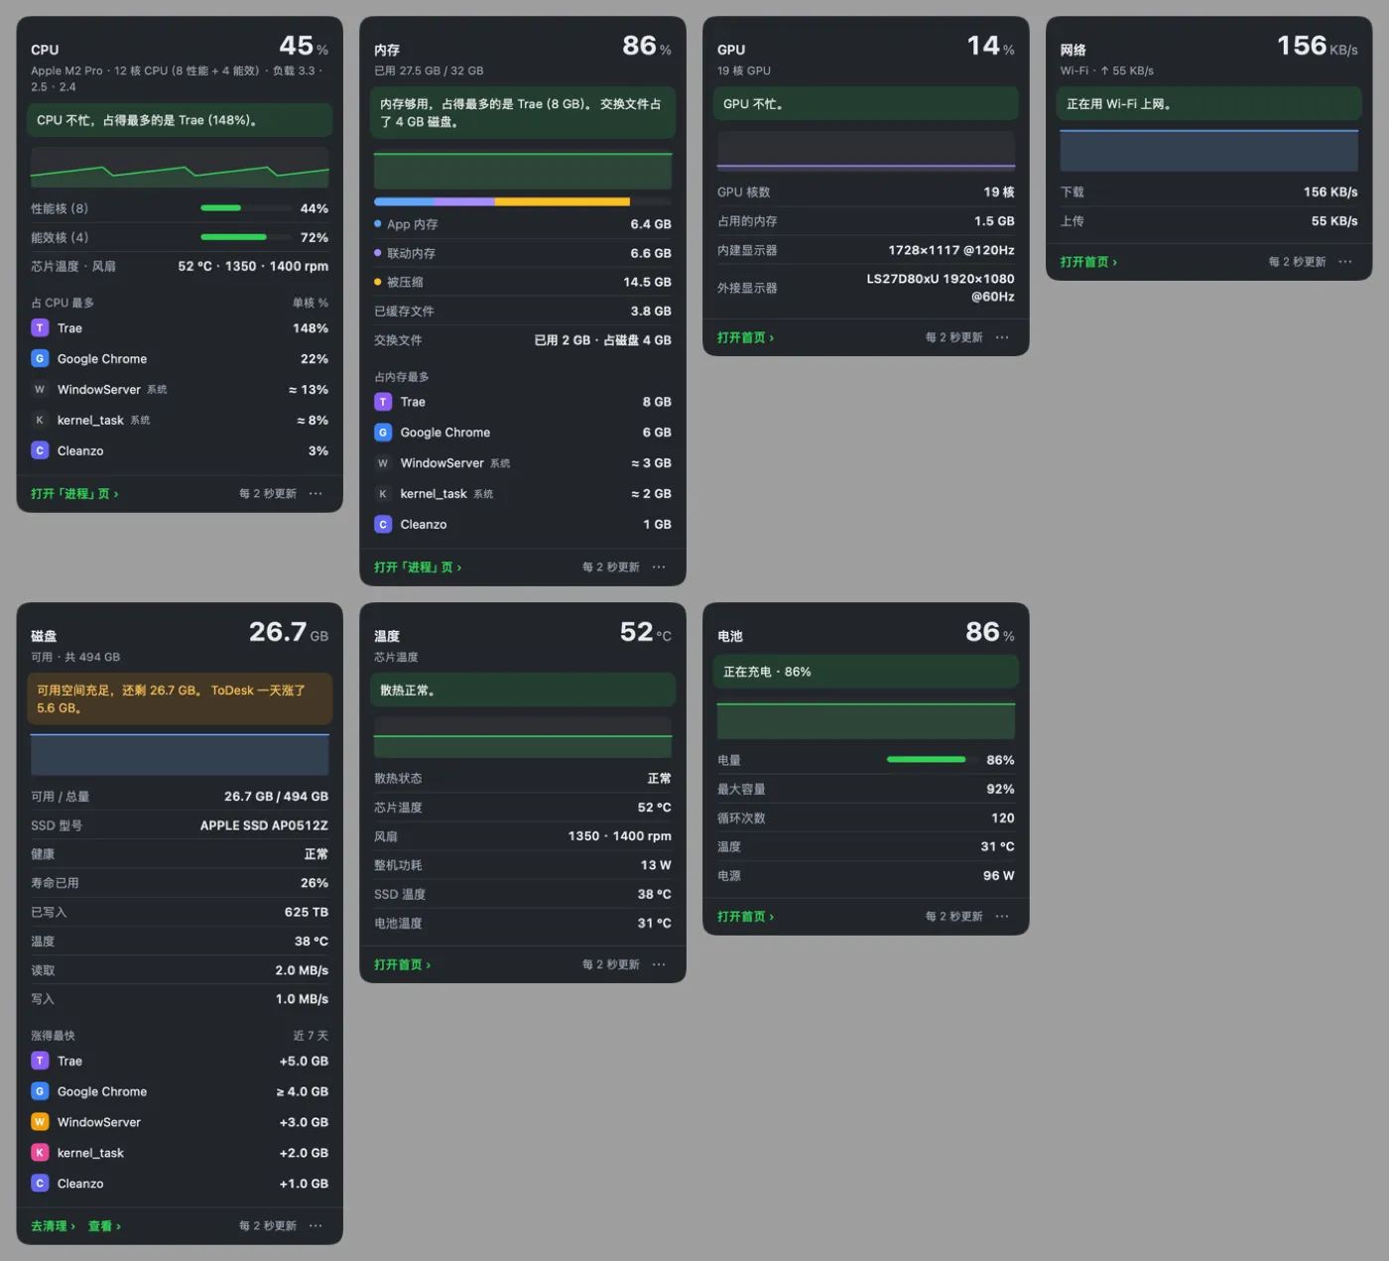Open more options menu on network card
Screen dimensions: 1389x1261
pos(1345,262)
